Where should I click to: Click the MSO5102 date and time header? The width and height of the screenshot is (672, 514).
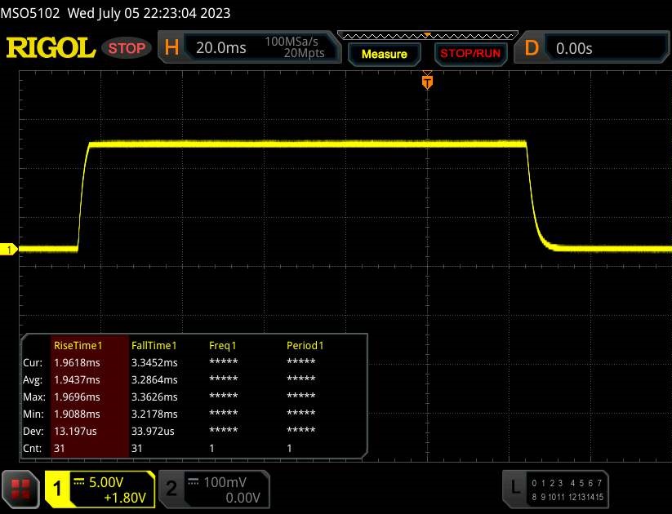115,13
